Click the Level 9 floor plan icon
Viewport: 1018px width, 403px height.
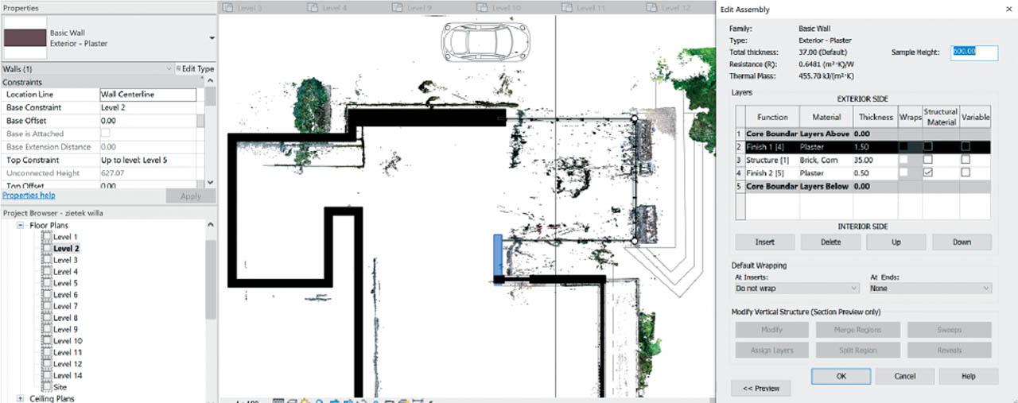pyautogui.click(x=46, y=329)
